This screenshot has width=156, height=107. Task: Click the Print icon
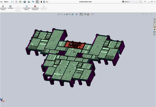tap(29, 2)
